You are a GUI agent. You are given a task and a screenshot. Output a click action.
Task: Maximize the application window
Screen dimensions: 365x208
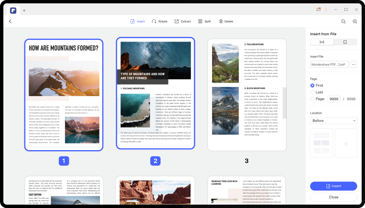346,10
